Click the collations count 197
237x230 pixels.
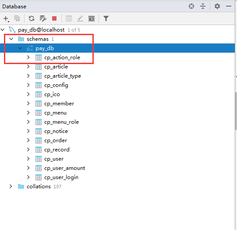tap(57, 187)
